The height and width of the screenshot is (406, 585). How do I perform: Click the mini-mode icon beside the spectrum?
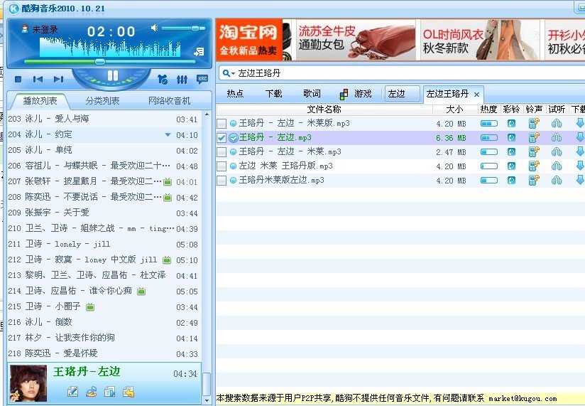tap(199, 51)
